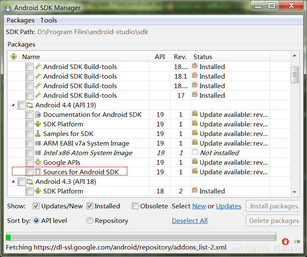Screen dimensions: 307x257
Task: Click folder icon of Android 4.4 (API 19)
Action: point(30,105)
